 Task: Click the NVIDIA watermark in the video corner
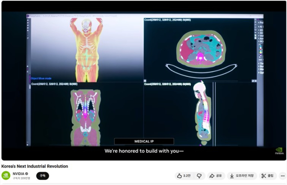[279, 152]
